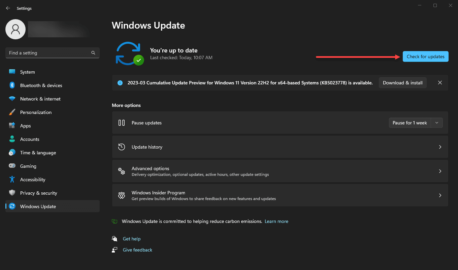458x270 pixels.
Task: Click the Get help headset icon
Action: click(115, 239)
